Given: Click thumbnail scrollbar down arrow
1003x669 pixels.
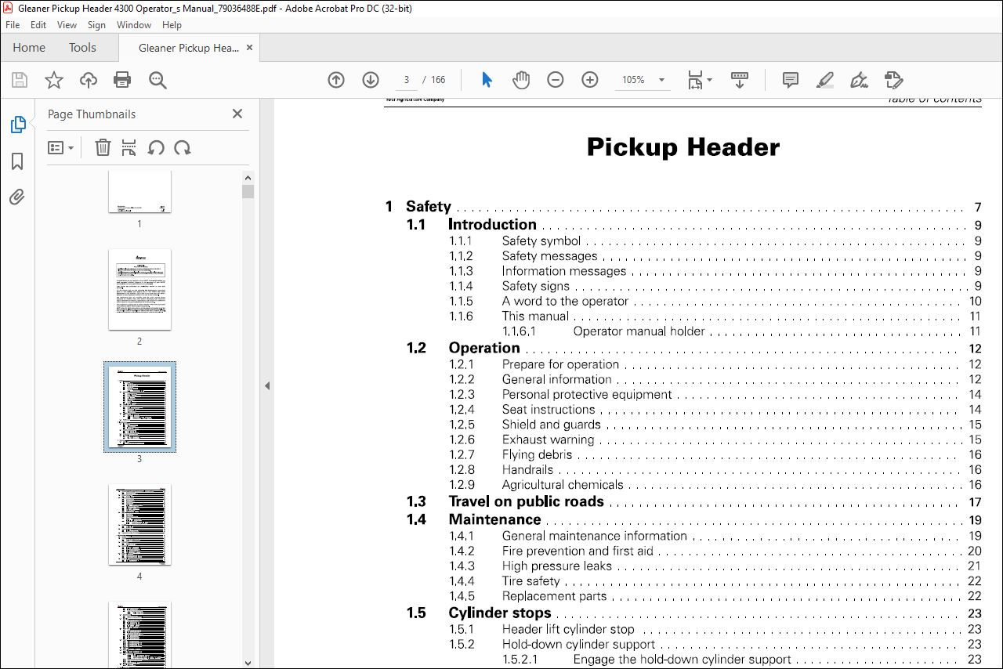Looking at the screenshot, I should 248,662.
